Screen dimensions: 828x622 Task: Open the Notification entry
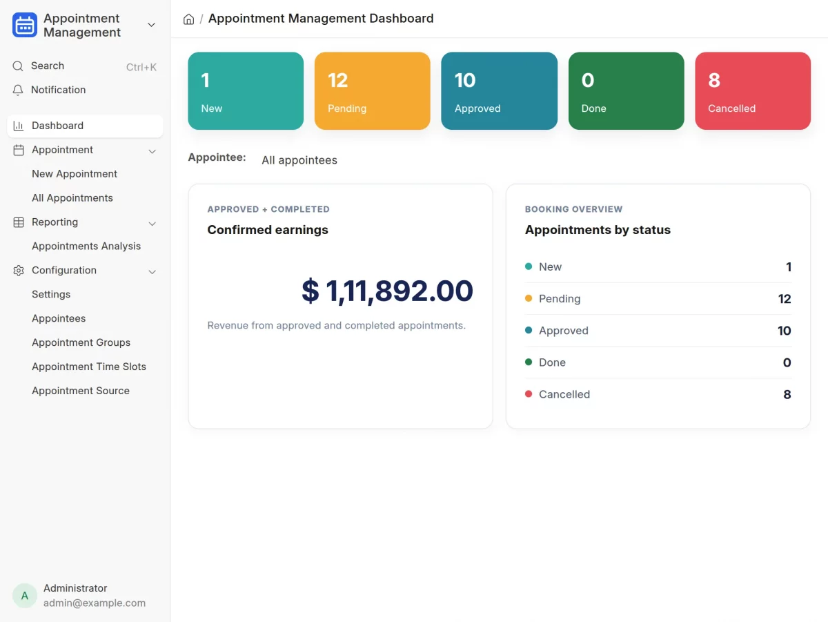click(x=59, y=90)
